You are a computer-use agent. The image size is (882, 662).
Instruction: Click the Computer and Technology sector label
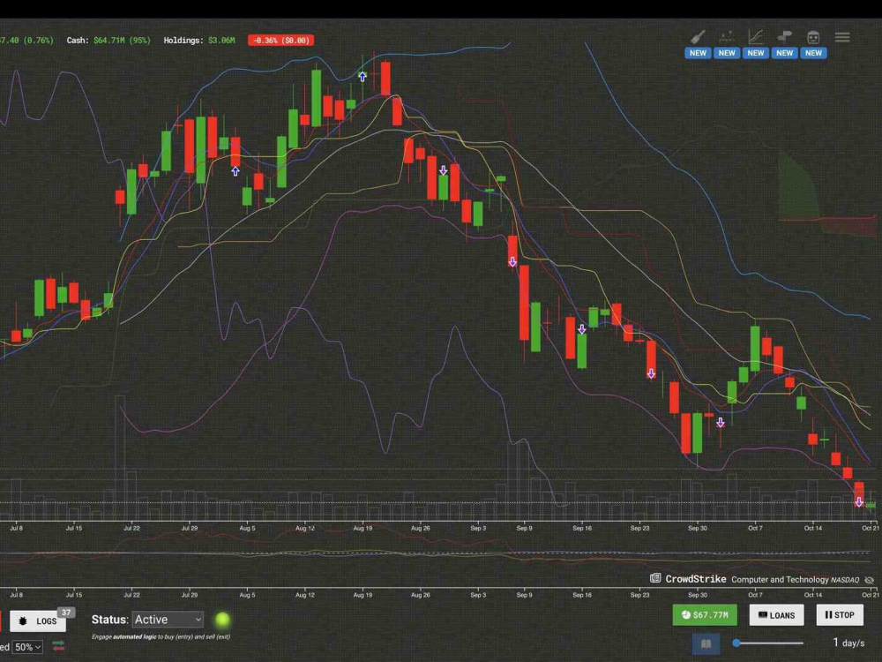(x=780, y=579)
